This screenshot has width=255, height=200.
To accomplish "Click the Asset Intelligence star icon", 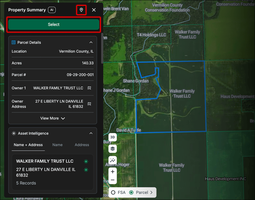I will pyautogui.click(x=14, y=133).
